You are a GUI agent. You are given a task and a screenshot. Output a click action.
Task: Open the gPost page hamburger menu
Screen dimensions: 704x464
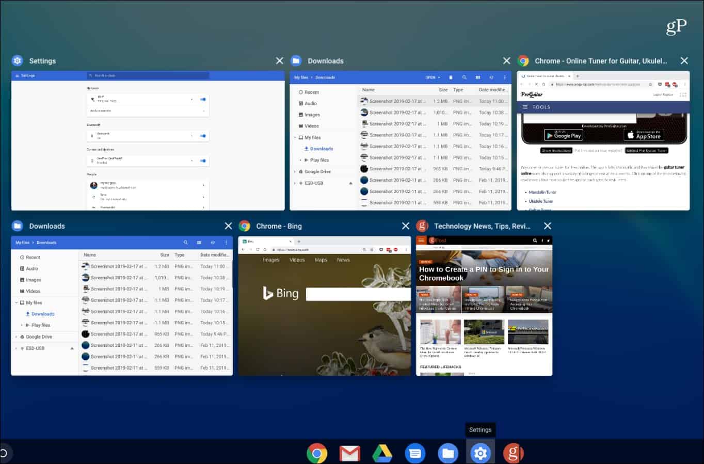coord(421,241)
